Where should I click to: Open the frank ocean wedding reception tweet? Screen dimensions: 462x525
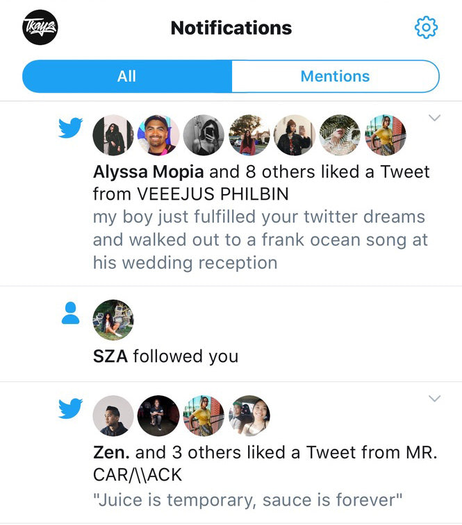259,240
